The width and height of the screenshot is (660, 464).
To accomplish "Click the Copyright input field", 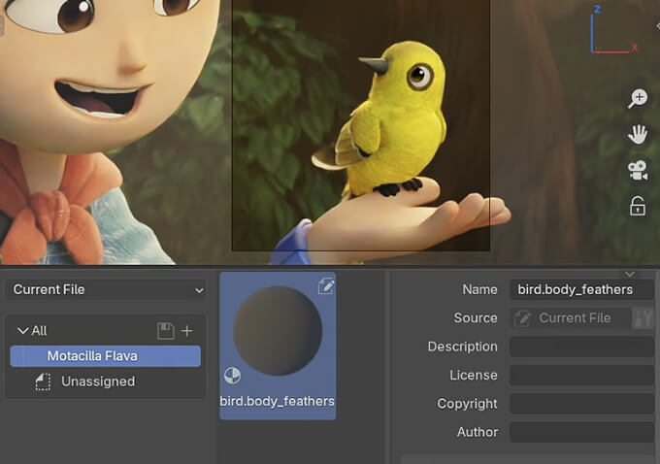I will (x=581, y=404).
